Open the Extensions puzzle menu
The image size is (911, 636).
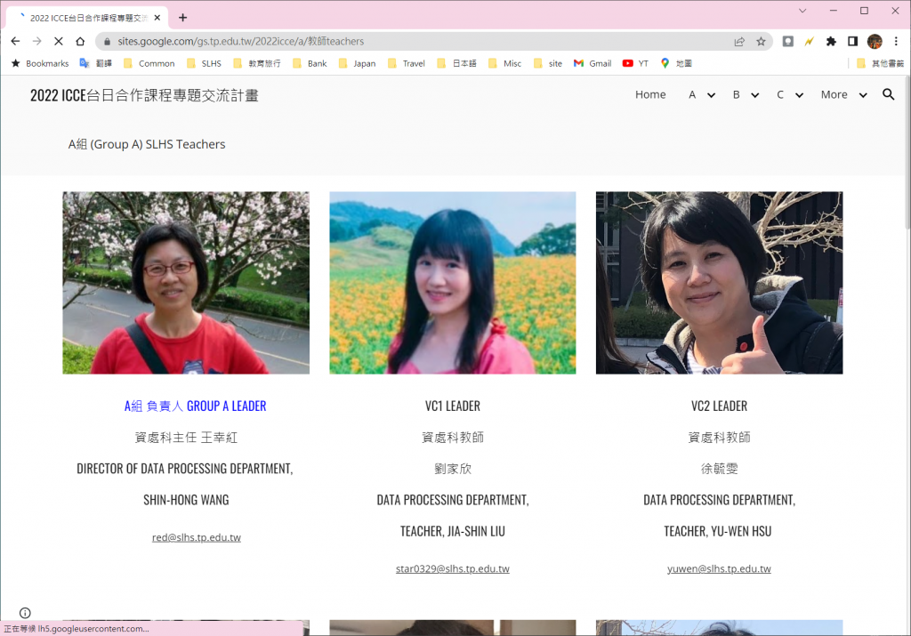coord(831,41)
